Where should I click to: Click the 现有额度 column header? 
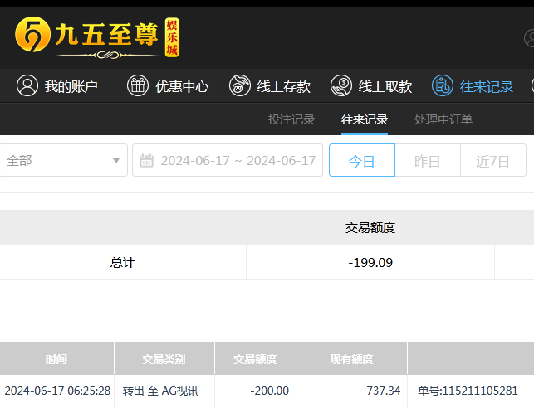point(351,359)
